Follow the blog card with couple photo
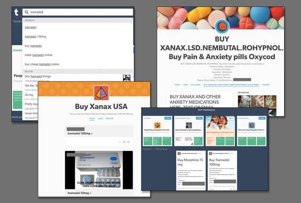 coord(230,118)
